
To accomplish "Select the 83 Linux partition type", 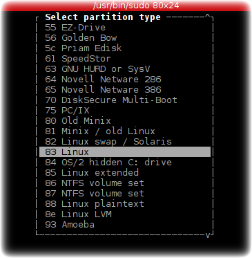I will coord(125,152).
